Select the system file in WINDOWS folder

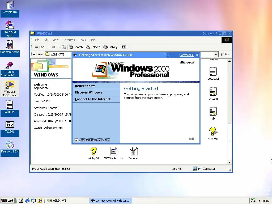point(213,94)
